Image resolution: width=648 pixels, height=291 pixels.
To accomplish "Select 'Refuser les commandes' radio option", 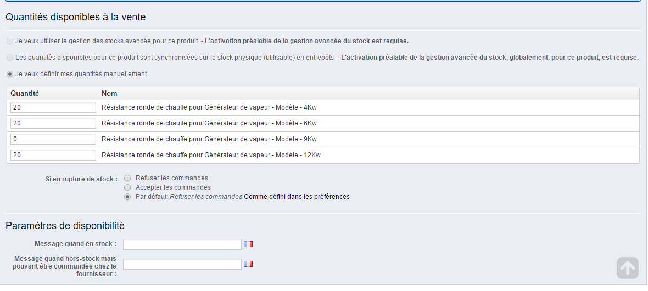I will pos(128,178).
